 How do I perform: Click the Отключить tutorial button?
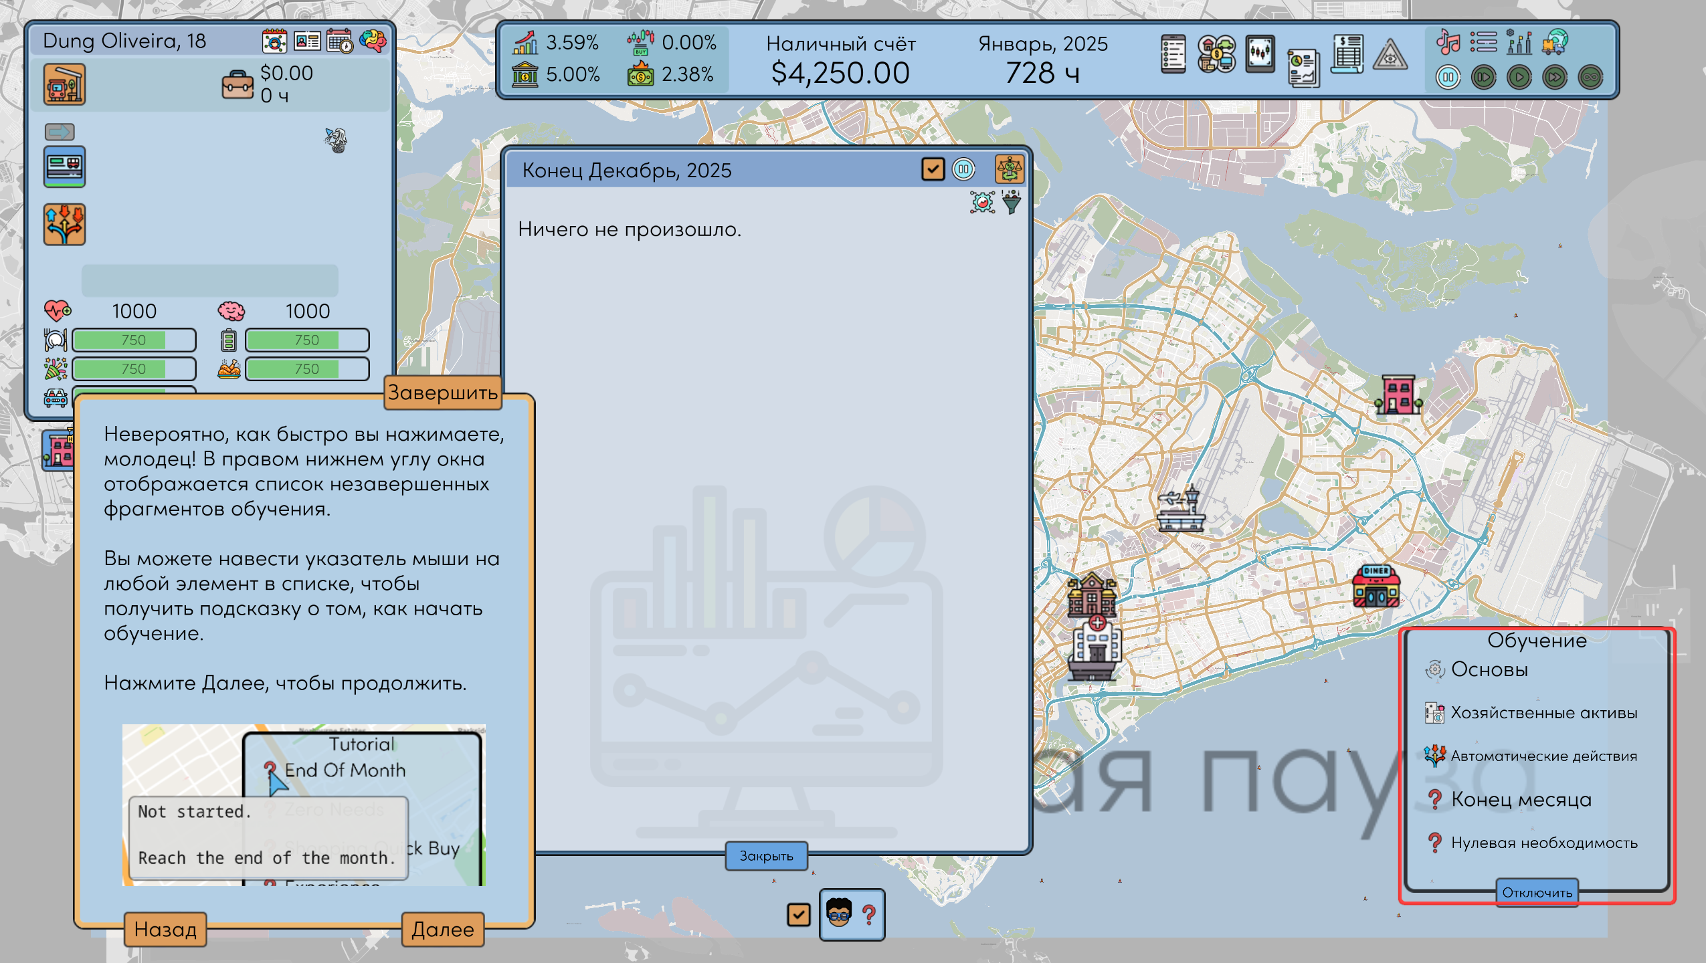pyautogui.click(x=1537, y=893)
